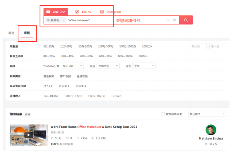Switch to the 频道 tab

(x=11, y=33)
